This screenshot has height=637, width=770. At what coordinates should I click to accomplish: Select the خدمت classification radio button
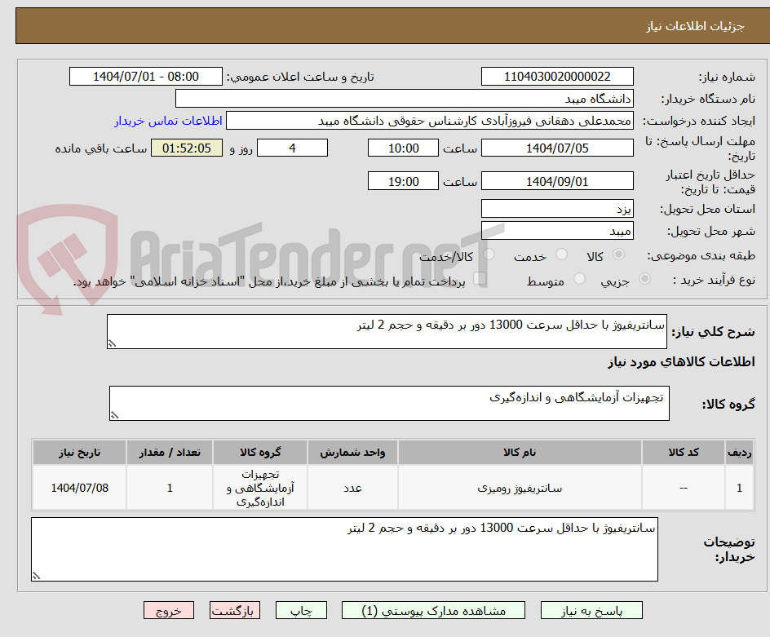[561, 254]
